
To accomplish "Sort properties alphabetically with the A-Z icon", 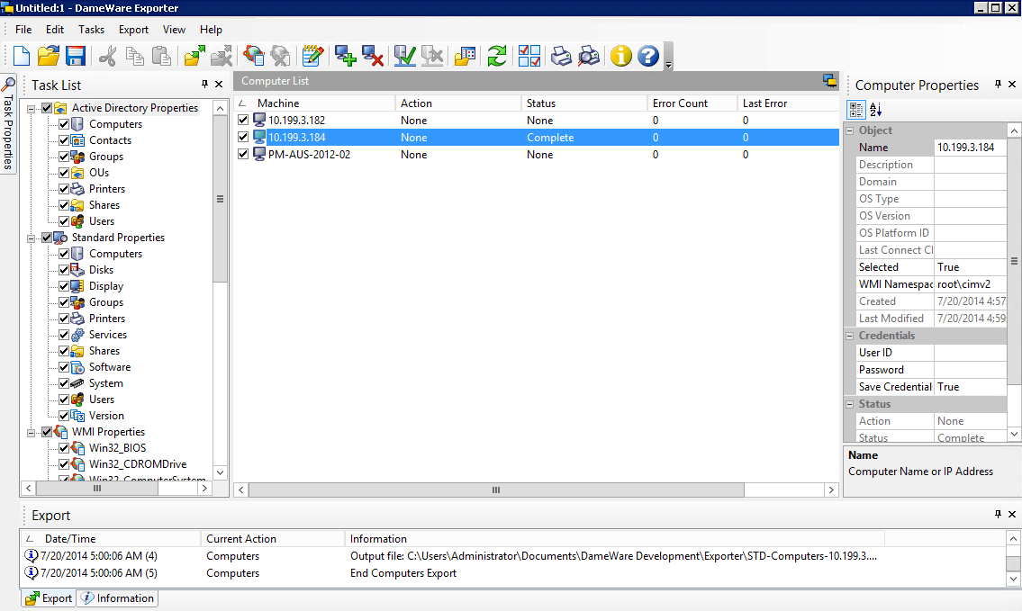I will [875, 110].
